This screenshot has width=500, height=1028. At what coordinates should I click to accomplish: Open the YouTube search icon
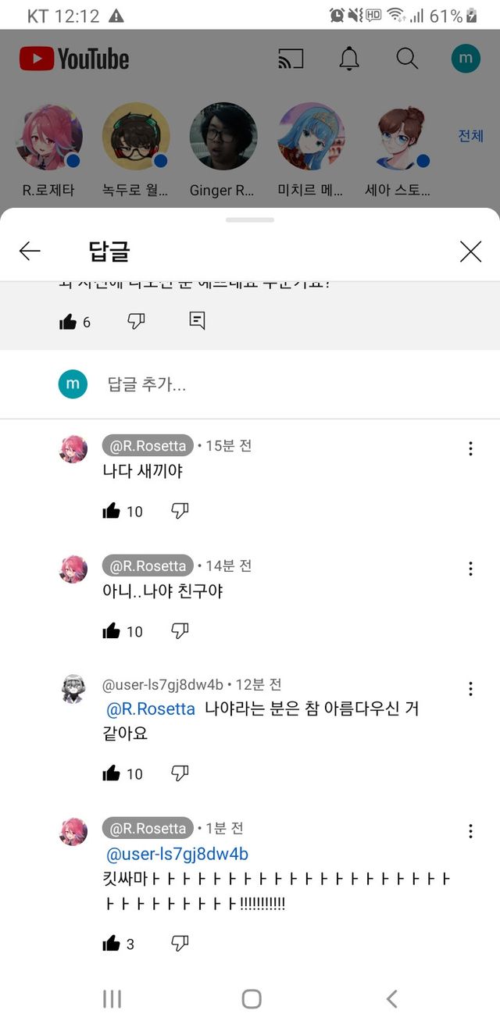point(407,59)
